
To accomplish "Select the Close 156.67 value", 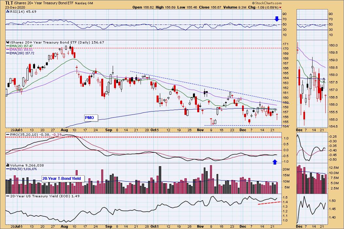I will click(x=210, y=7).
